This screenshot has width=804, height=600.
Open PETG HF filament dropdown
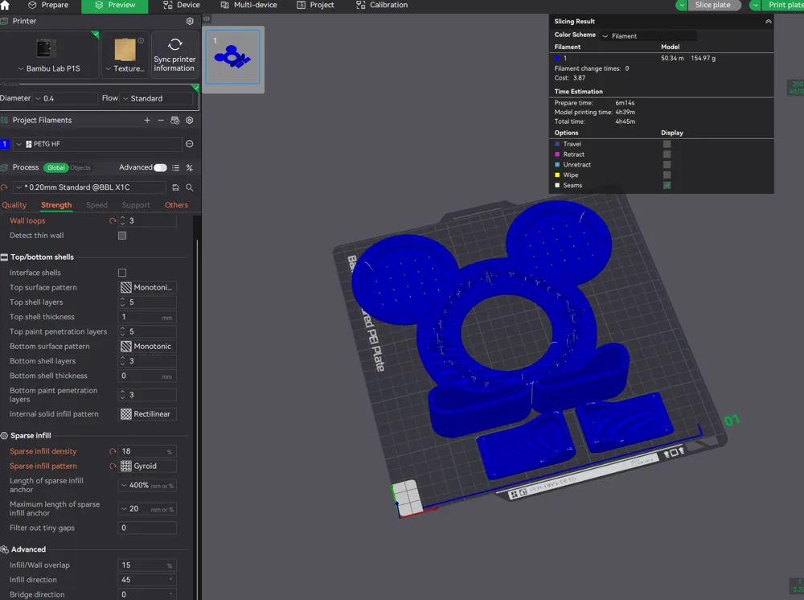click(97, 144)
